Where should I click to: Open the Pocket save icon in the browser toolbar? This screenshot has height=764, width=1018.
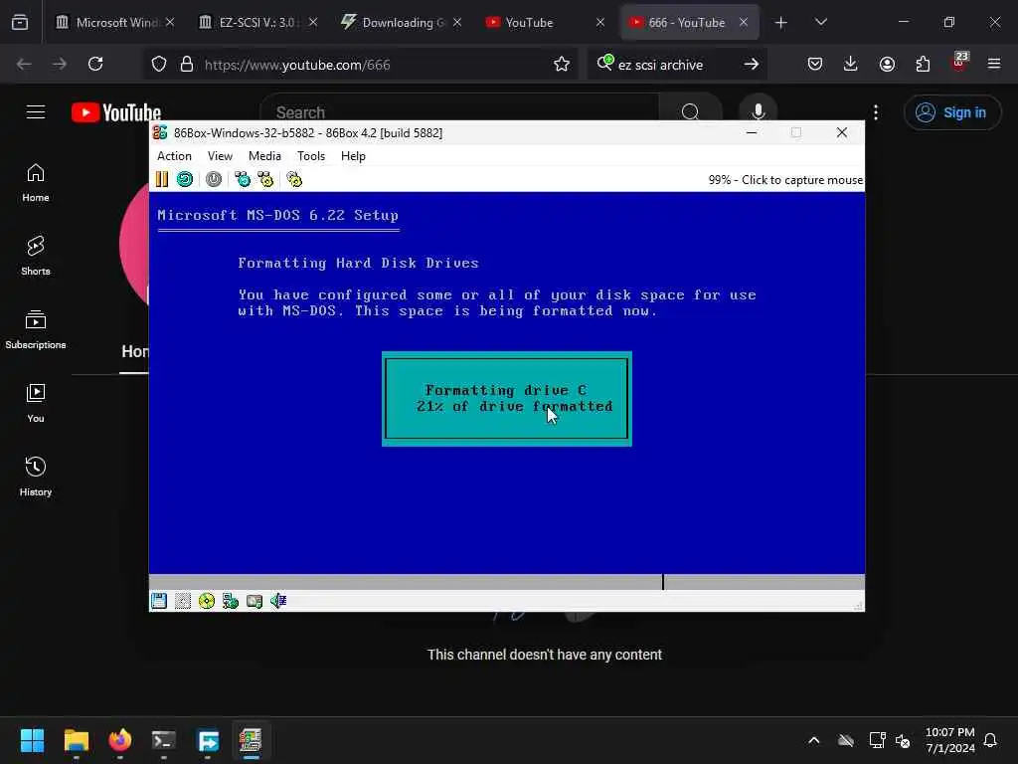(x=815, y=64)
